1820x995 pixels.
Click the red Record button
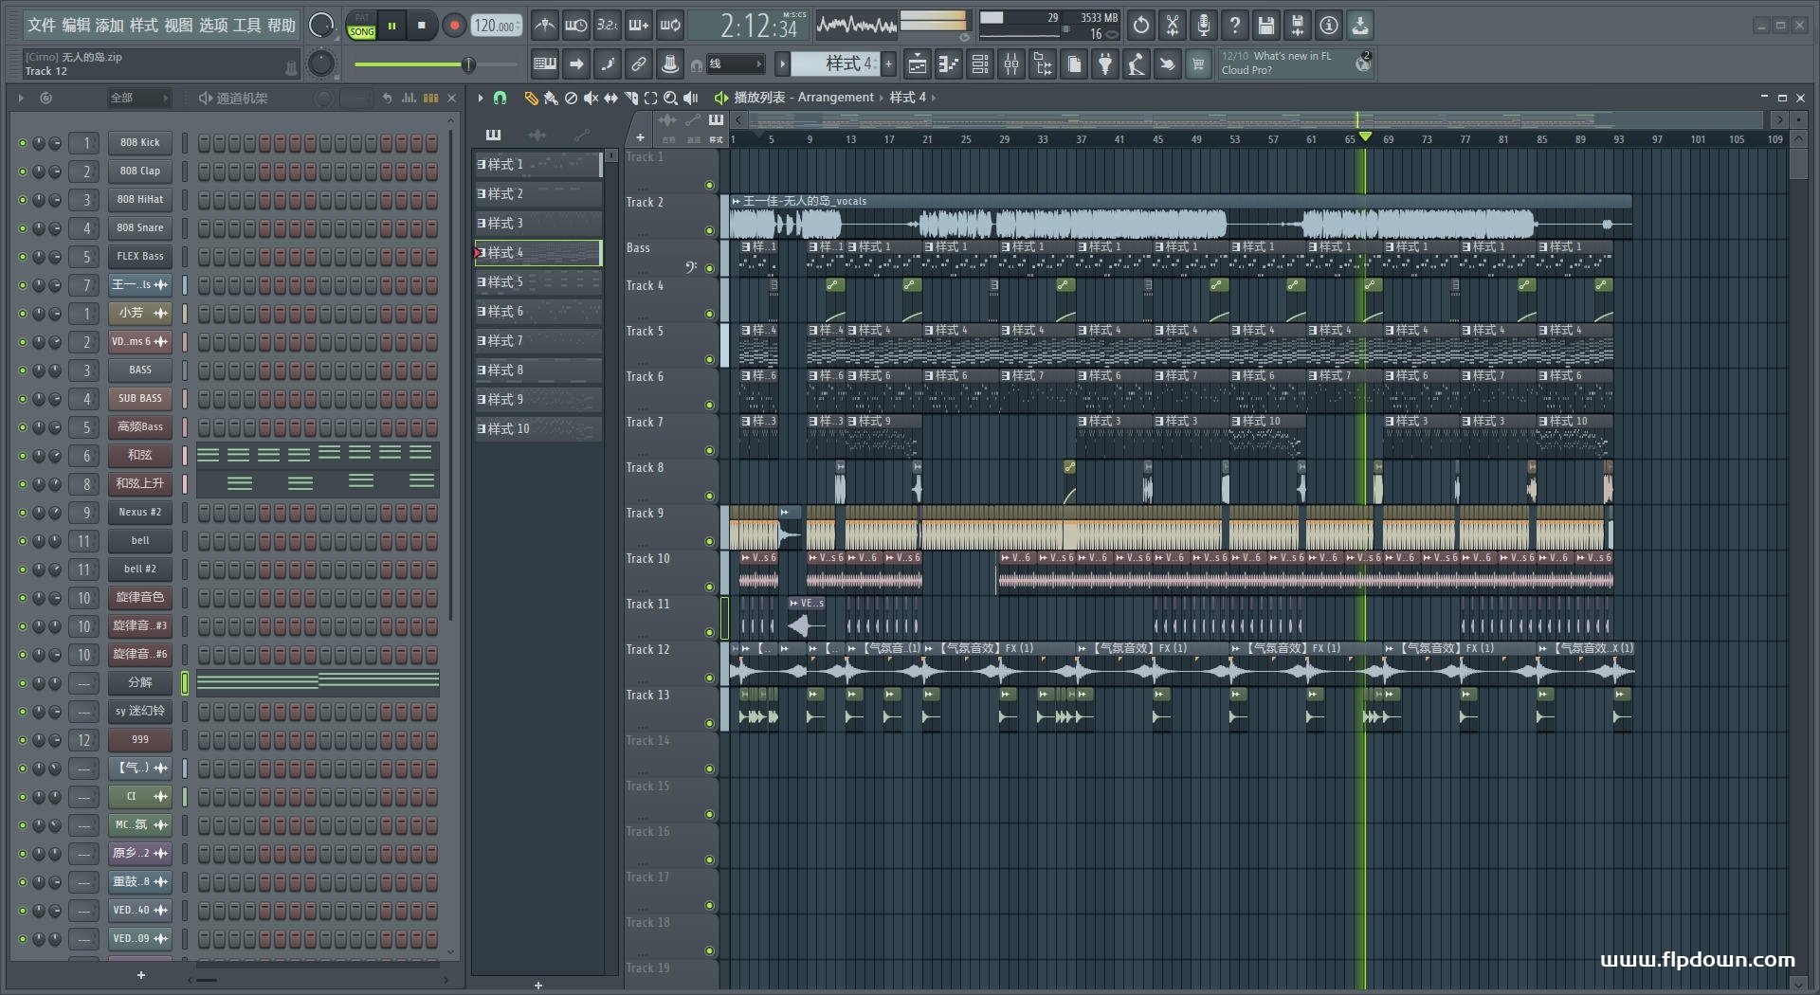coord(454,26)
